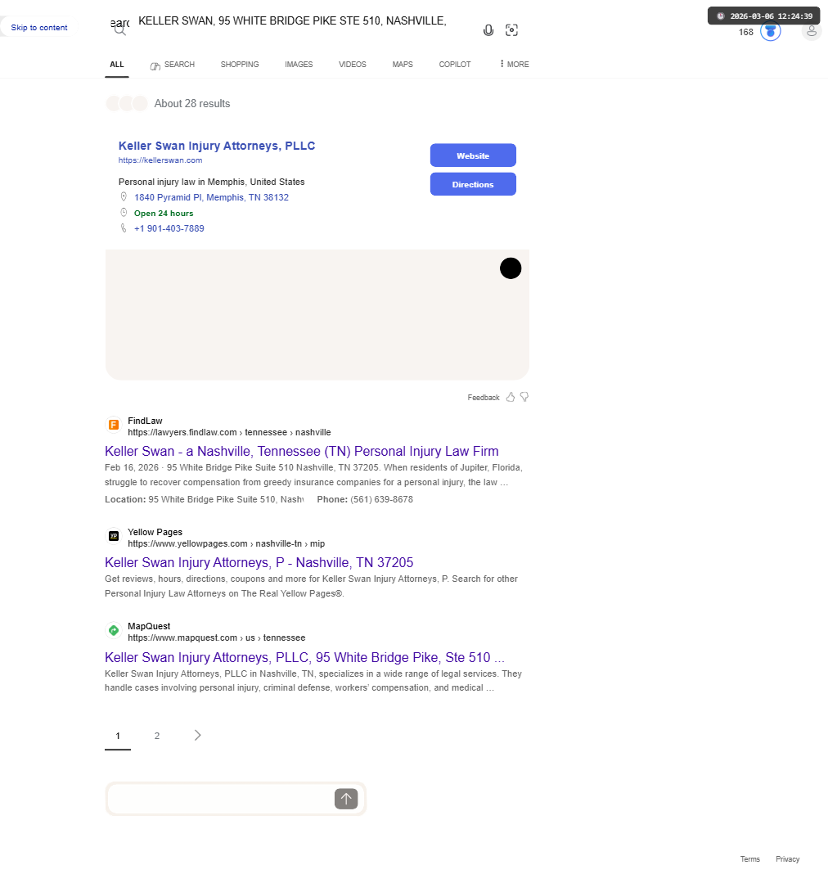Image resolution: width=828 pixels, height=874 pixels.
Task: Switch to the SHOPPING tab
Action: (240, 65)
